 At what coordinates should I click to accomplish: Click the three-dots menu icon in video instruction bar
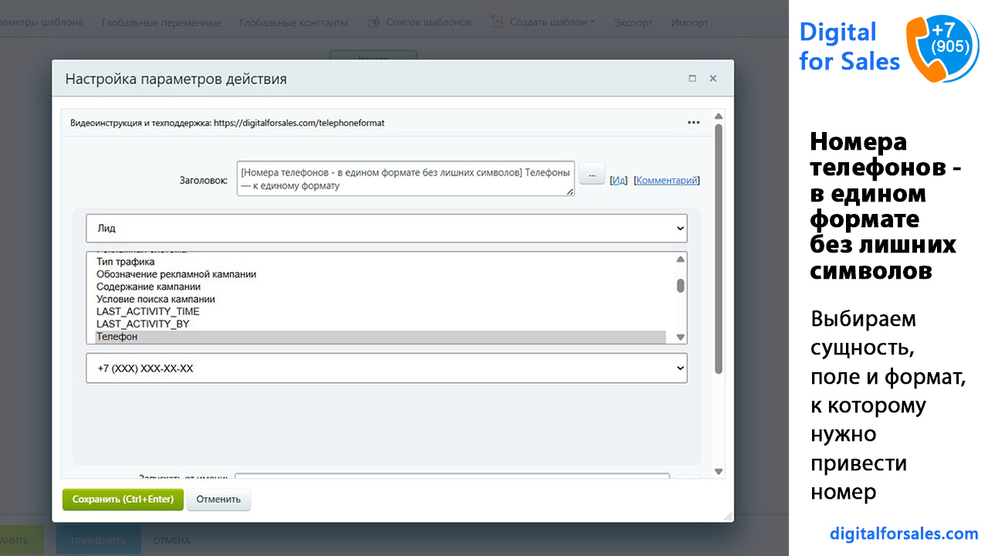tap(693, 123)
